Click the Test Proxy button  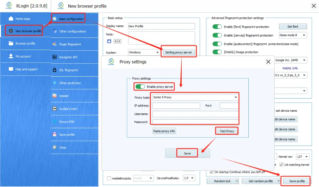pos(227,131)
